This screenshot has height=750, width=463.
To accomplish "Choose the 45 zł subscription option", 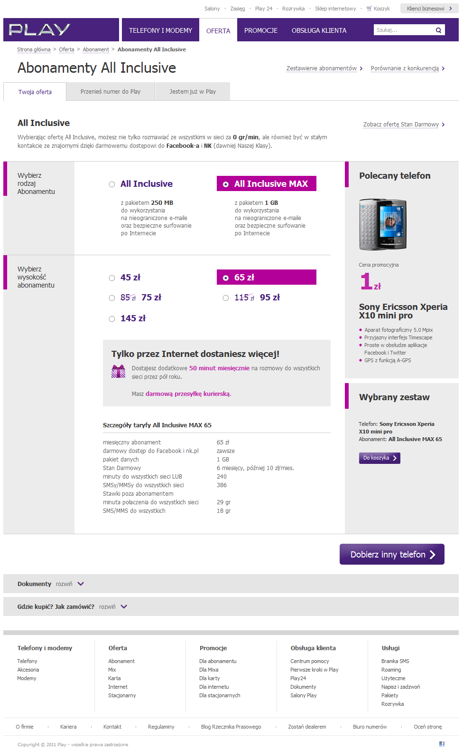I will 112,278.
